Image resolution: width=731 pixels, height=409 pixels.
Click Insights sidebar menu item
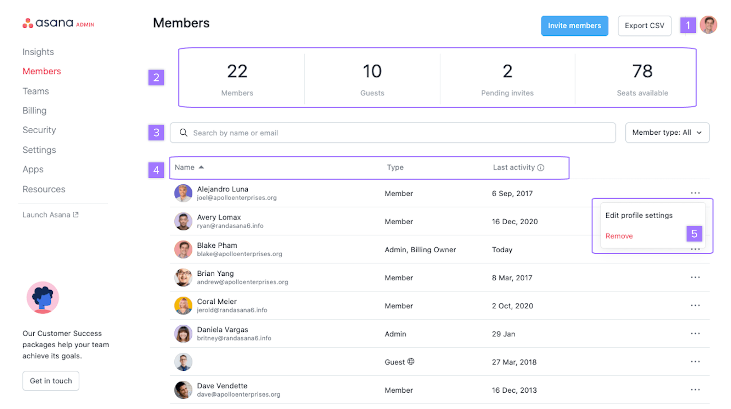38,52
